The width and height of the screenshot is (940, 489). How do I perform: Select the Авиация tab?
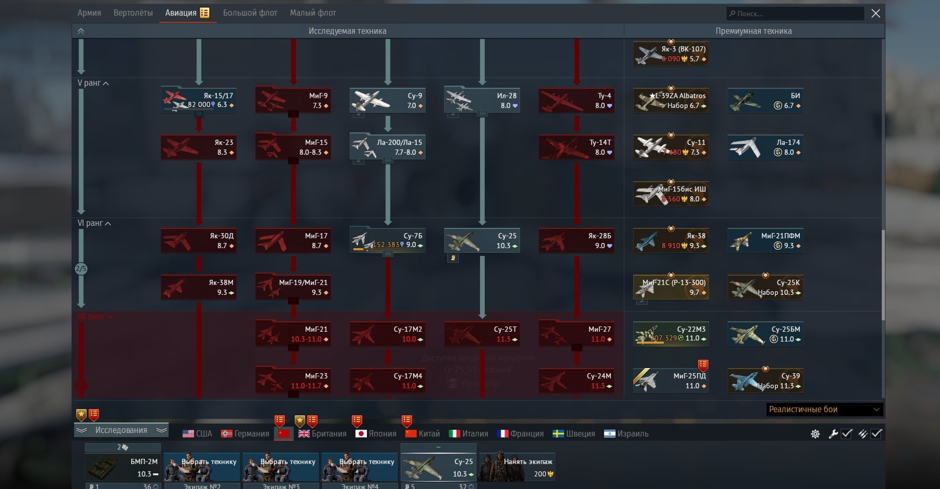187,13
